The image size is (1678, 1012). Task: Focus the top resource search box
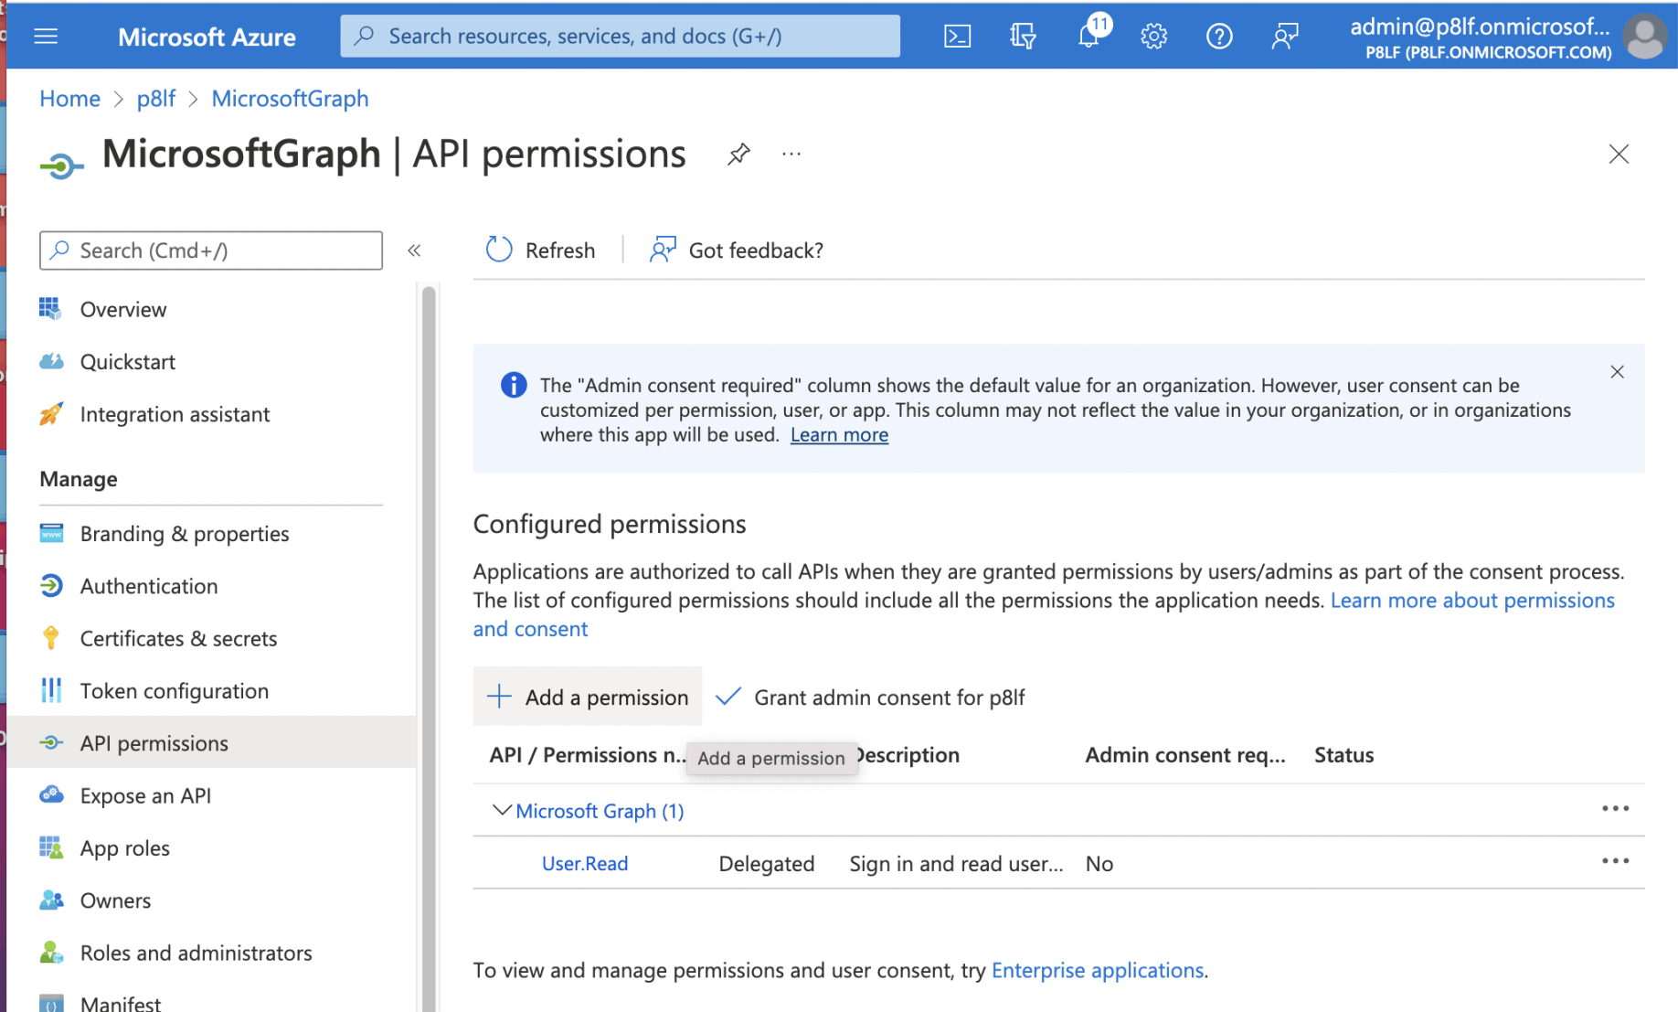coord(620,37)
